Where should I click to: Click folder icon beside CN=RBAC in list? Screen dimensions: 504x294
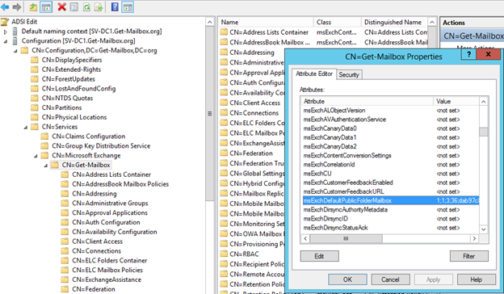224,254
